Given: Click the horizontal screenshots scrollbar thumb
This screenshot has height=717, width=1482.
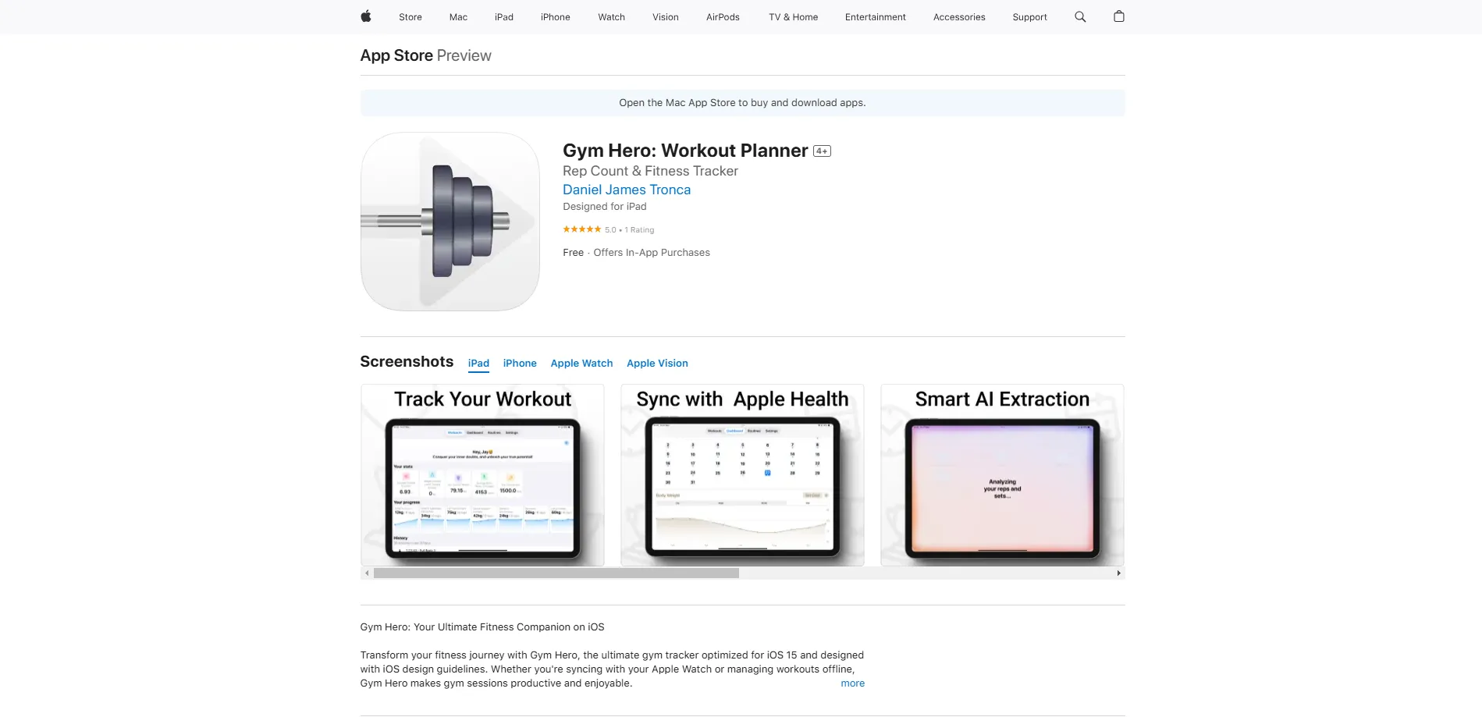Looking at the screenshot, I should (x=556, y=573).
